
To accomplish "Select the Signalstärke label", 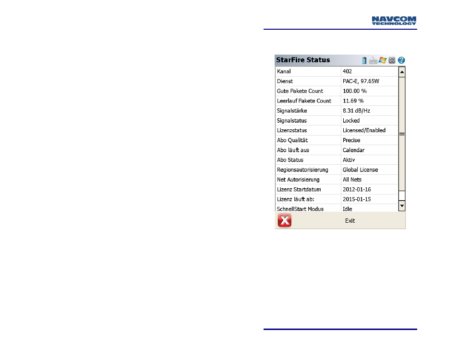I will [292, 111].
